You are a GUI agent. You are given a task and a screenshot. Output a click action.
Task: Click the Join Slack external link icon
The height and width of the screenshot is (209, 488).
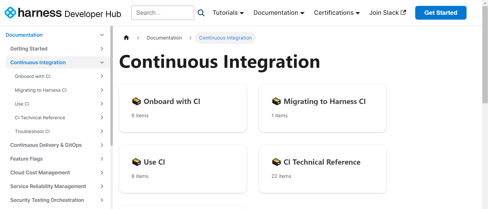(403, 12)
